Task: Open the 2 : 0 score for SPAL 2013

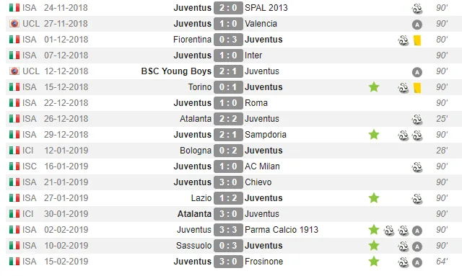Action: [x=228, y=8]
